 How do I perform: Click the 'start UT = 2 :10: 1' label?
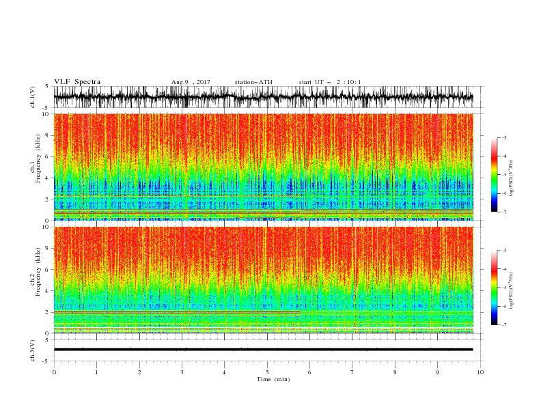[330, 82]
